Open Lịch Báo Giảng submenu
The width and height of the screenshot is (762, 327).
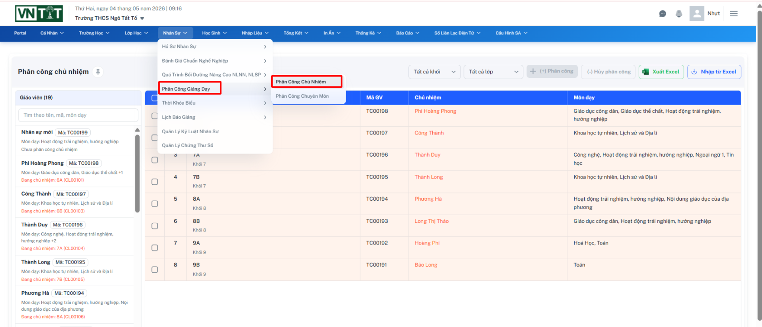[x=215, y=117]
